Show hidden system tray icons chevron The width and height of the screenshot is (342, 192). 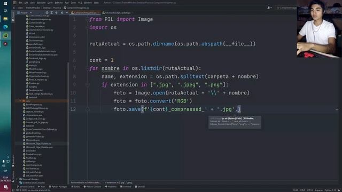tap(8, 157)
